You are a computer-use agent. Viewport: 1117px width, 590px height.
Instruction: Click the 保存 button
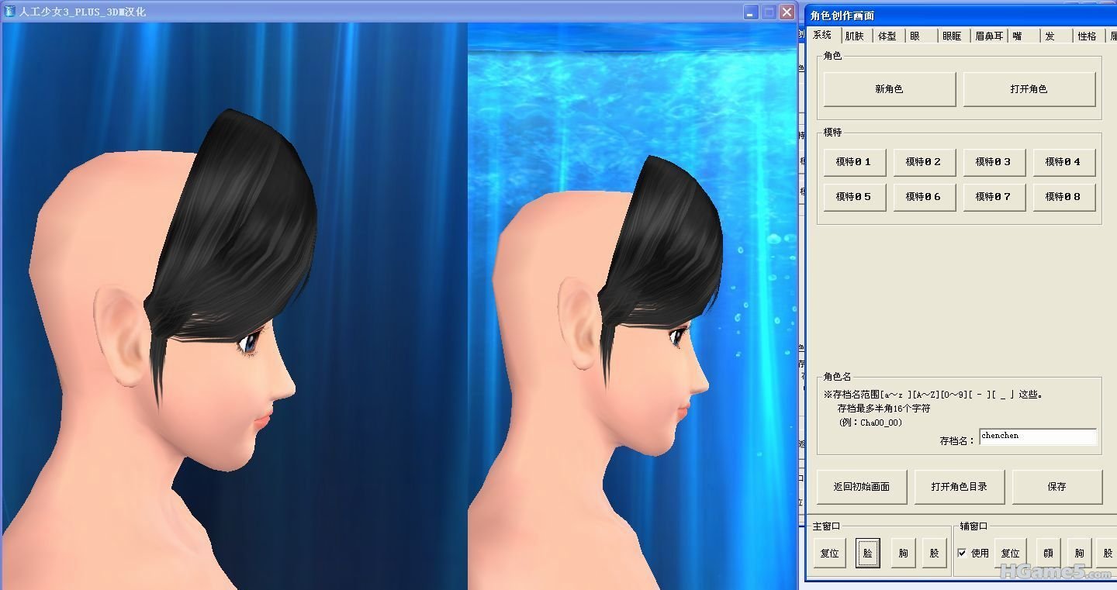[x=1056, y=487]
